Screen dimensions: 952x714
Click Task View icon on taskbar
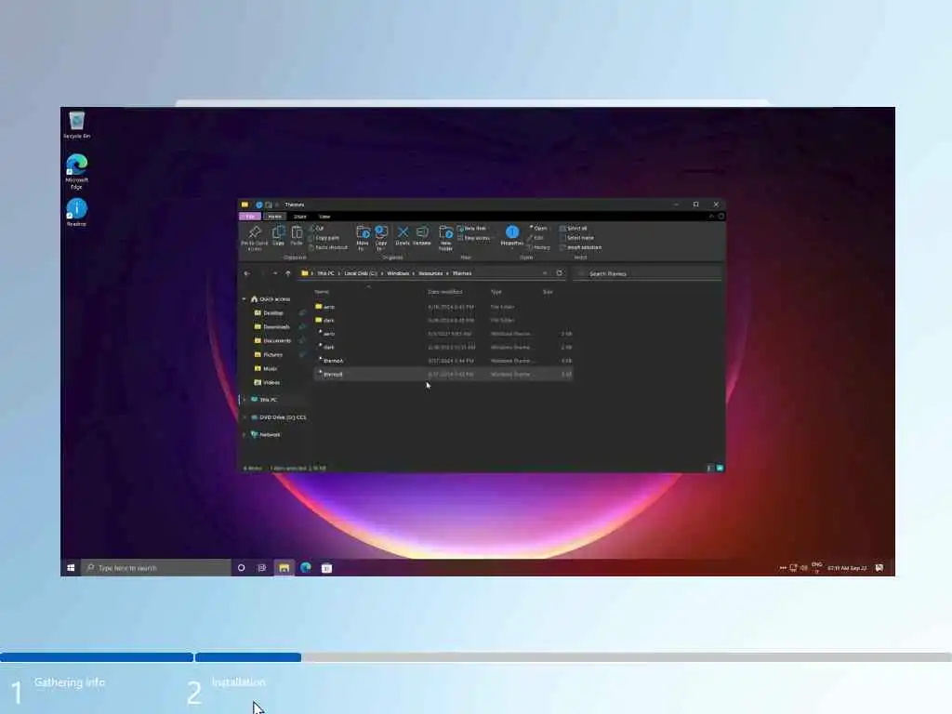[261, 568]
